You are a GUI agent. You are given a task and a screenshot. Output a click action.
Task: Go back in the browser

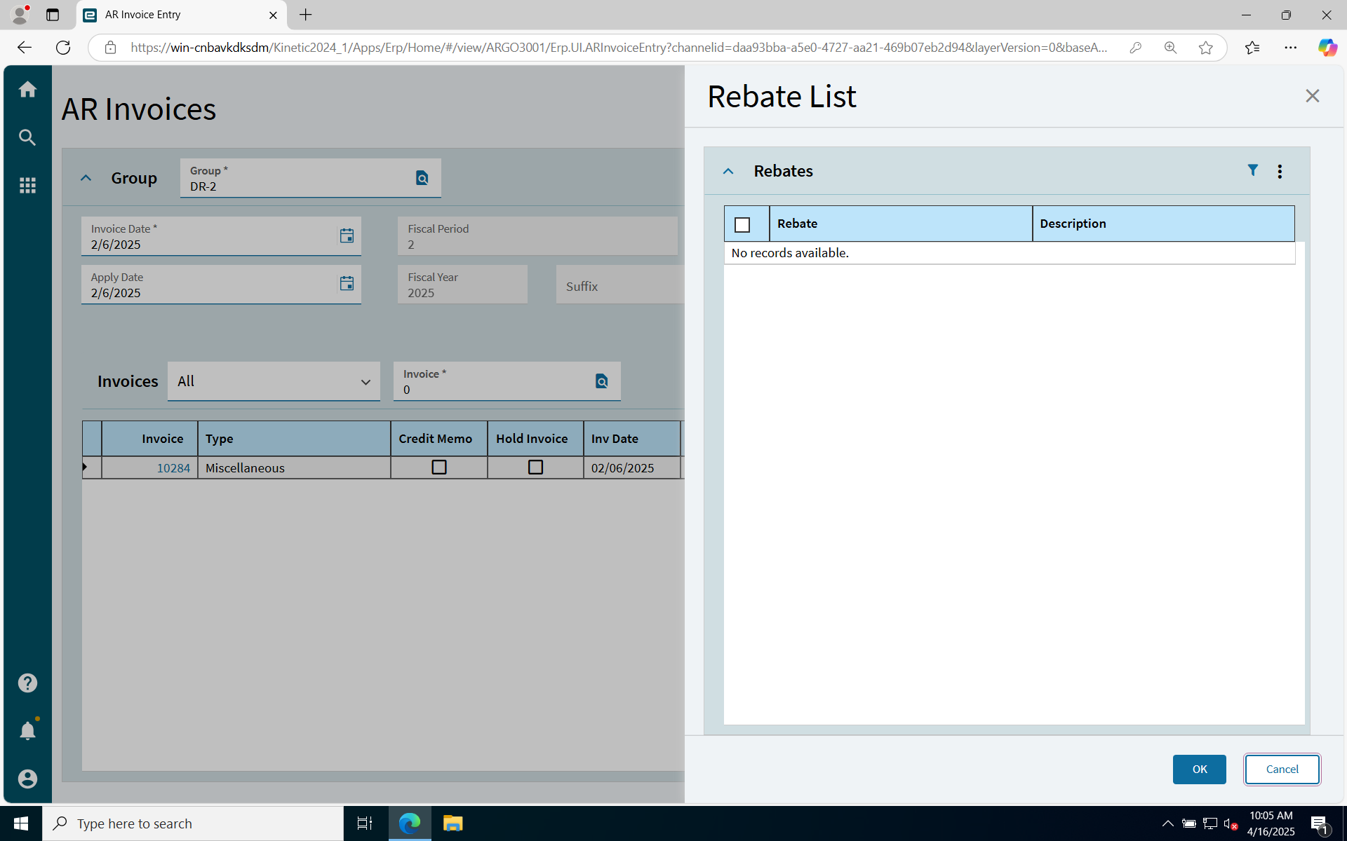tap(25, 48)
